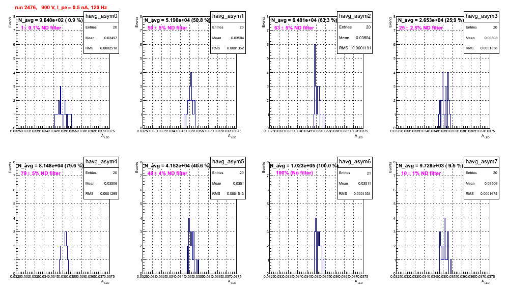The width and height of the screenshot is (507, 291).
Task: Click RMS value 0.0001299 in havg_asym4
Action: pos(108,194)
